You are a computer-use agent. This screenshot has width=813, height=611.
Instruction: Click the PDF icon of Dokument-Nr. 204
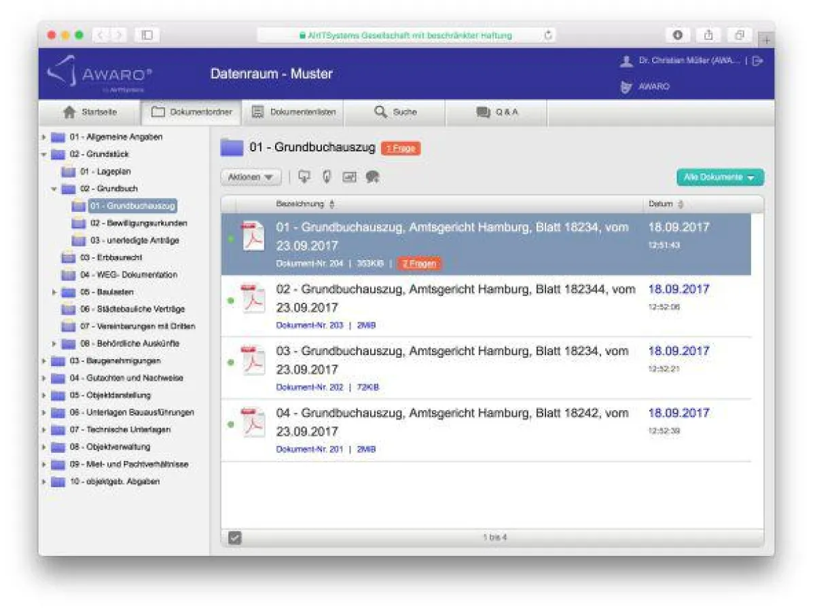[x=254, y=236]
